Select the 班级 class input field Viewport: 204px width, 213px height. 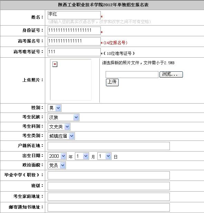109,186
